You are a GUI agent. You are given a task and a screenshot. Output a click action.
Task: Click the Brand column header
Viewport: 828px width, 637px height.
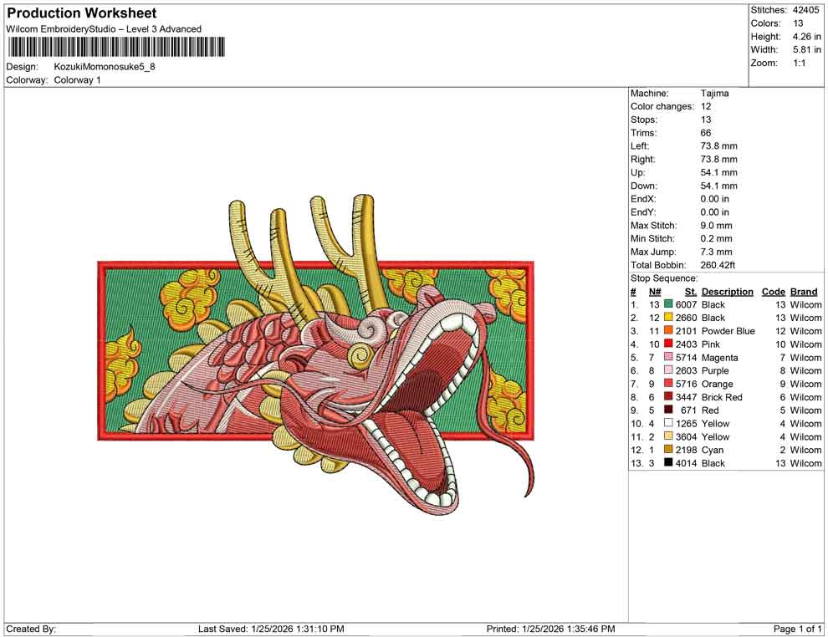(804, 292)
